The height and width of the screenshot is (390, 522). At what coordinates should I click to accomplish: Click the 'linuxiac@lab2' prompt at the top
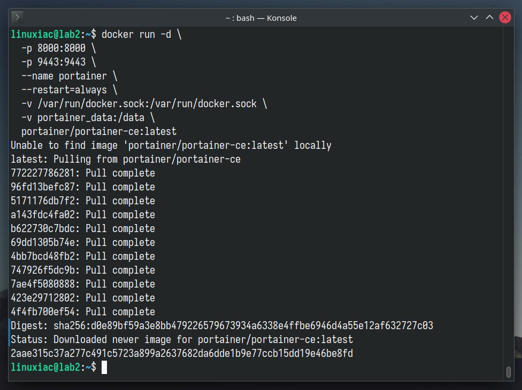(45, 34)
